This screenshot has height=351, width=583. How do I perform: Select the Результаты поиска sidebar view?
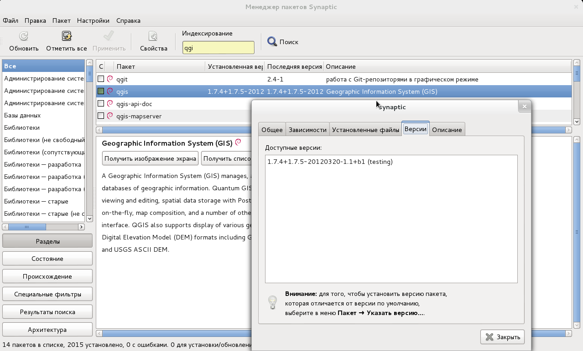47,311
